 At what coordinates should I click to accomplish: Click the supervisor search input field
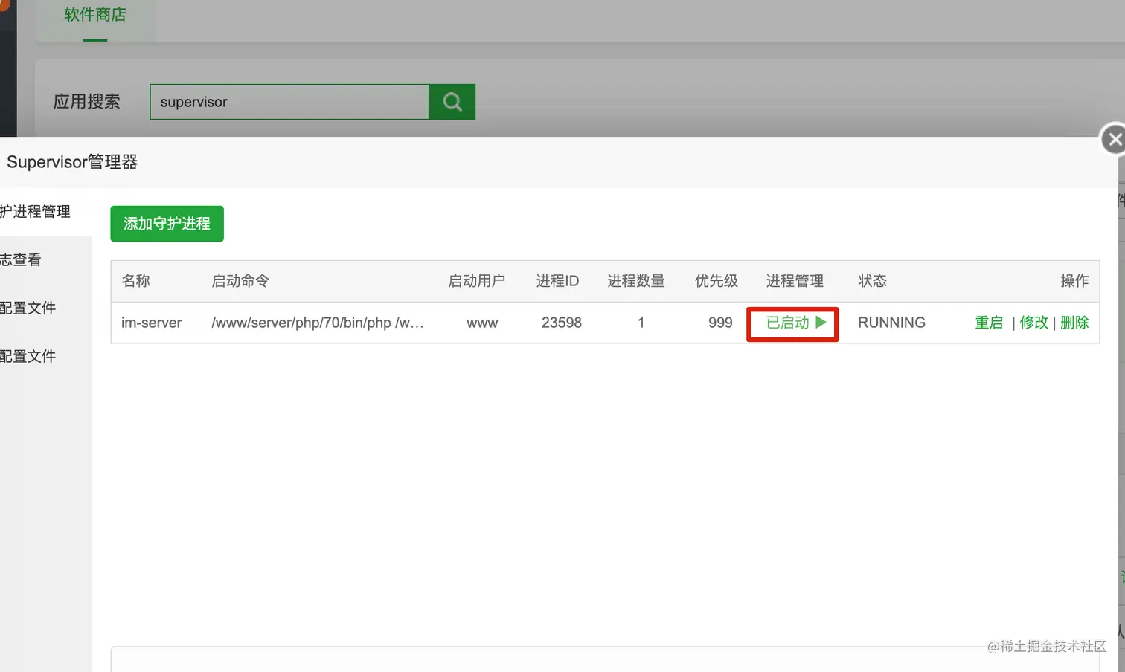click(x=289, y=102)
